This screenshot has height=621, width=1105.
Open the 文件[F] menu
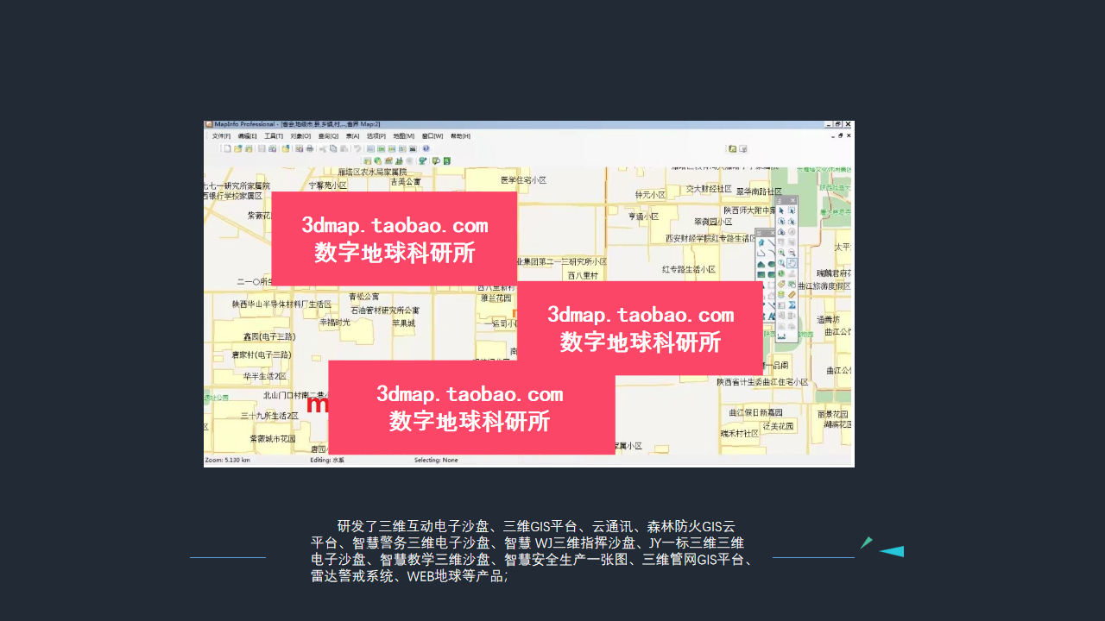221,136
